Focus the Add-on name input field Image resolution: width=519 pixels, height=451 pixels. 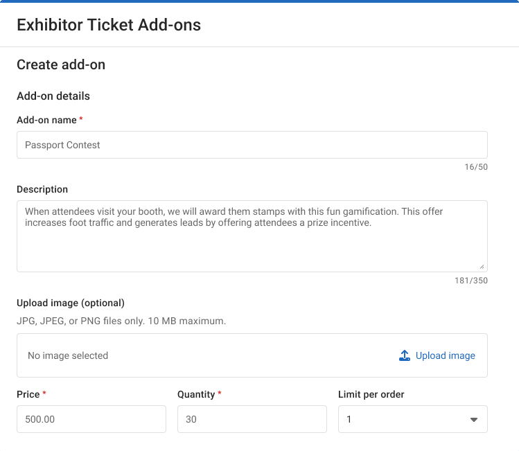click(252, 145)
